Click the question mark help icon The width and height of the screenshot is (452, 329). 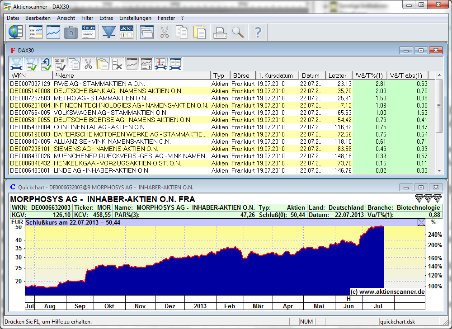258,32
